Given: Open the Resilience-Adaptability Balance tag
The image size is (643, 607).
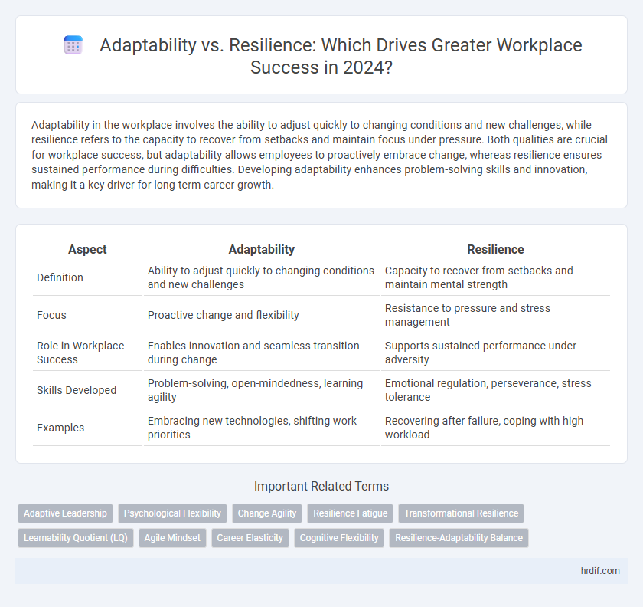Looking at the screenshot, I should 459,538.
